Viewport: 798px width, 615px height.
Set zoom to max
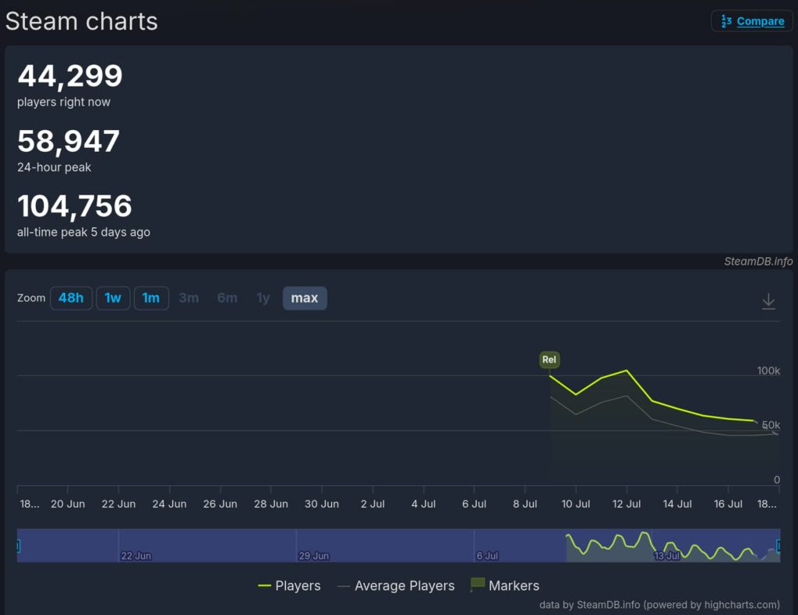click(x=305, y=298)
